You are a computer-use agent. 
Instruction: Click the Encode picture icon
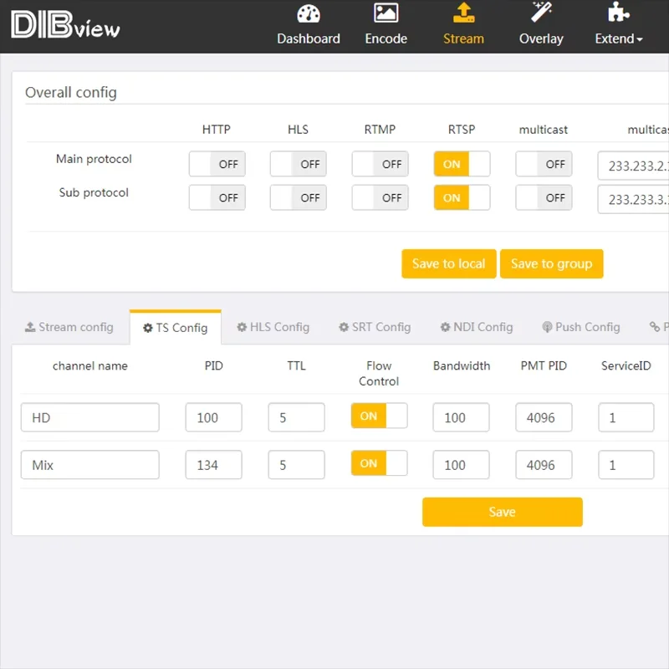tap(386, 13)
